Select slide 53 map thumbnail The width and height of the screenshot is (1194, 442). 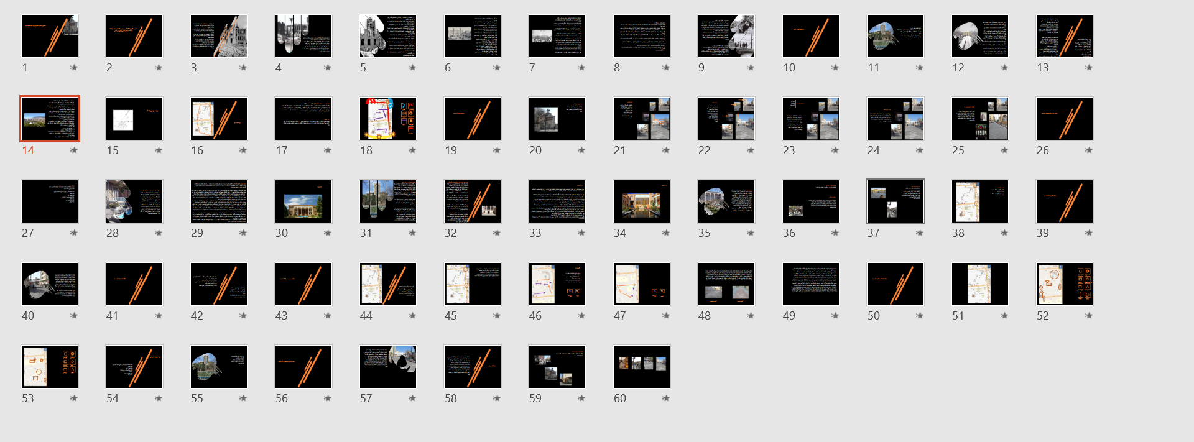tap(50, 367)
